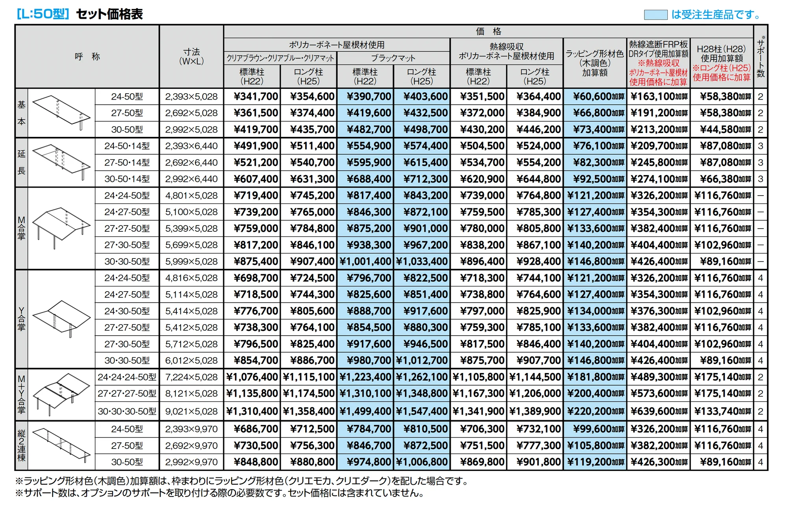787x506 pixels.
Task: Click the 2,393×5,028 dimension cell
Action: (191, 96)
